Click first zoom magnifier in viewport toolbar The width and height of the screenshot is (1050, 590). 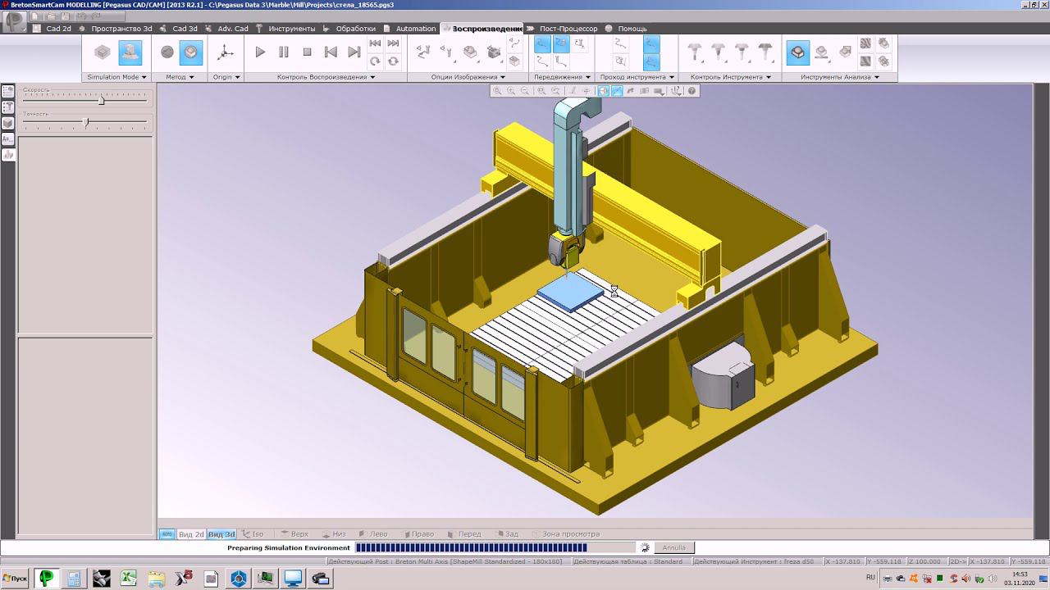click(497, 91)
